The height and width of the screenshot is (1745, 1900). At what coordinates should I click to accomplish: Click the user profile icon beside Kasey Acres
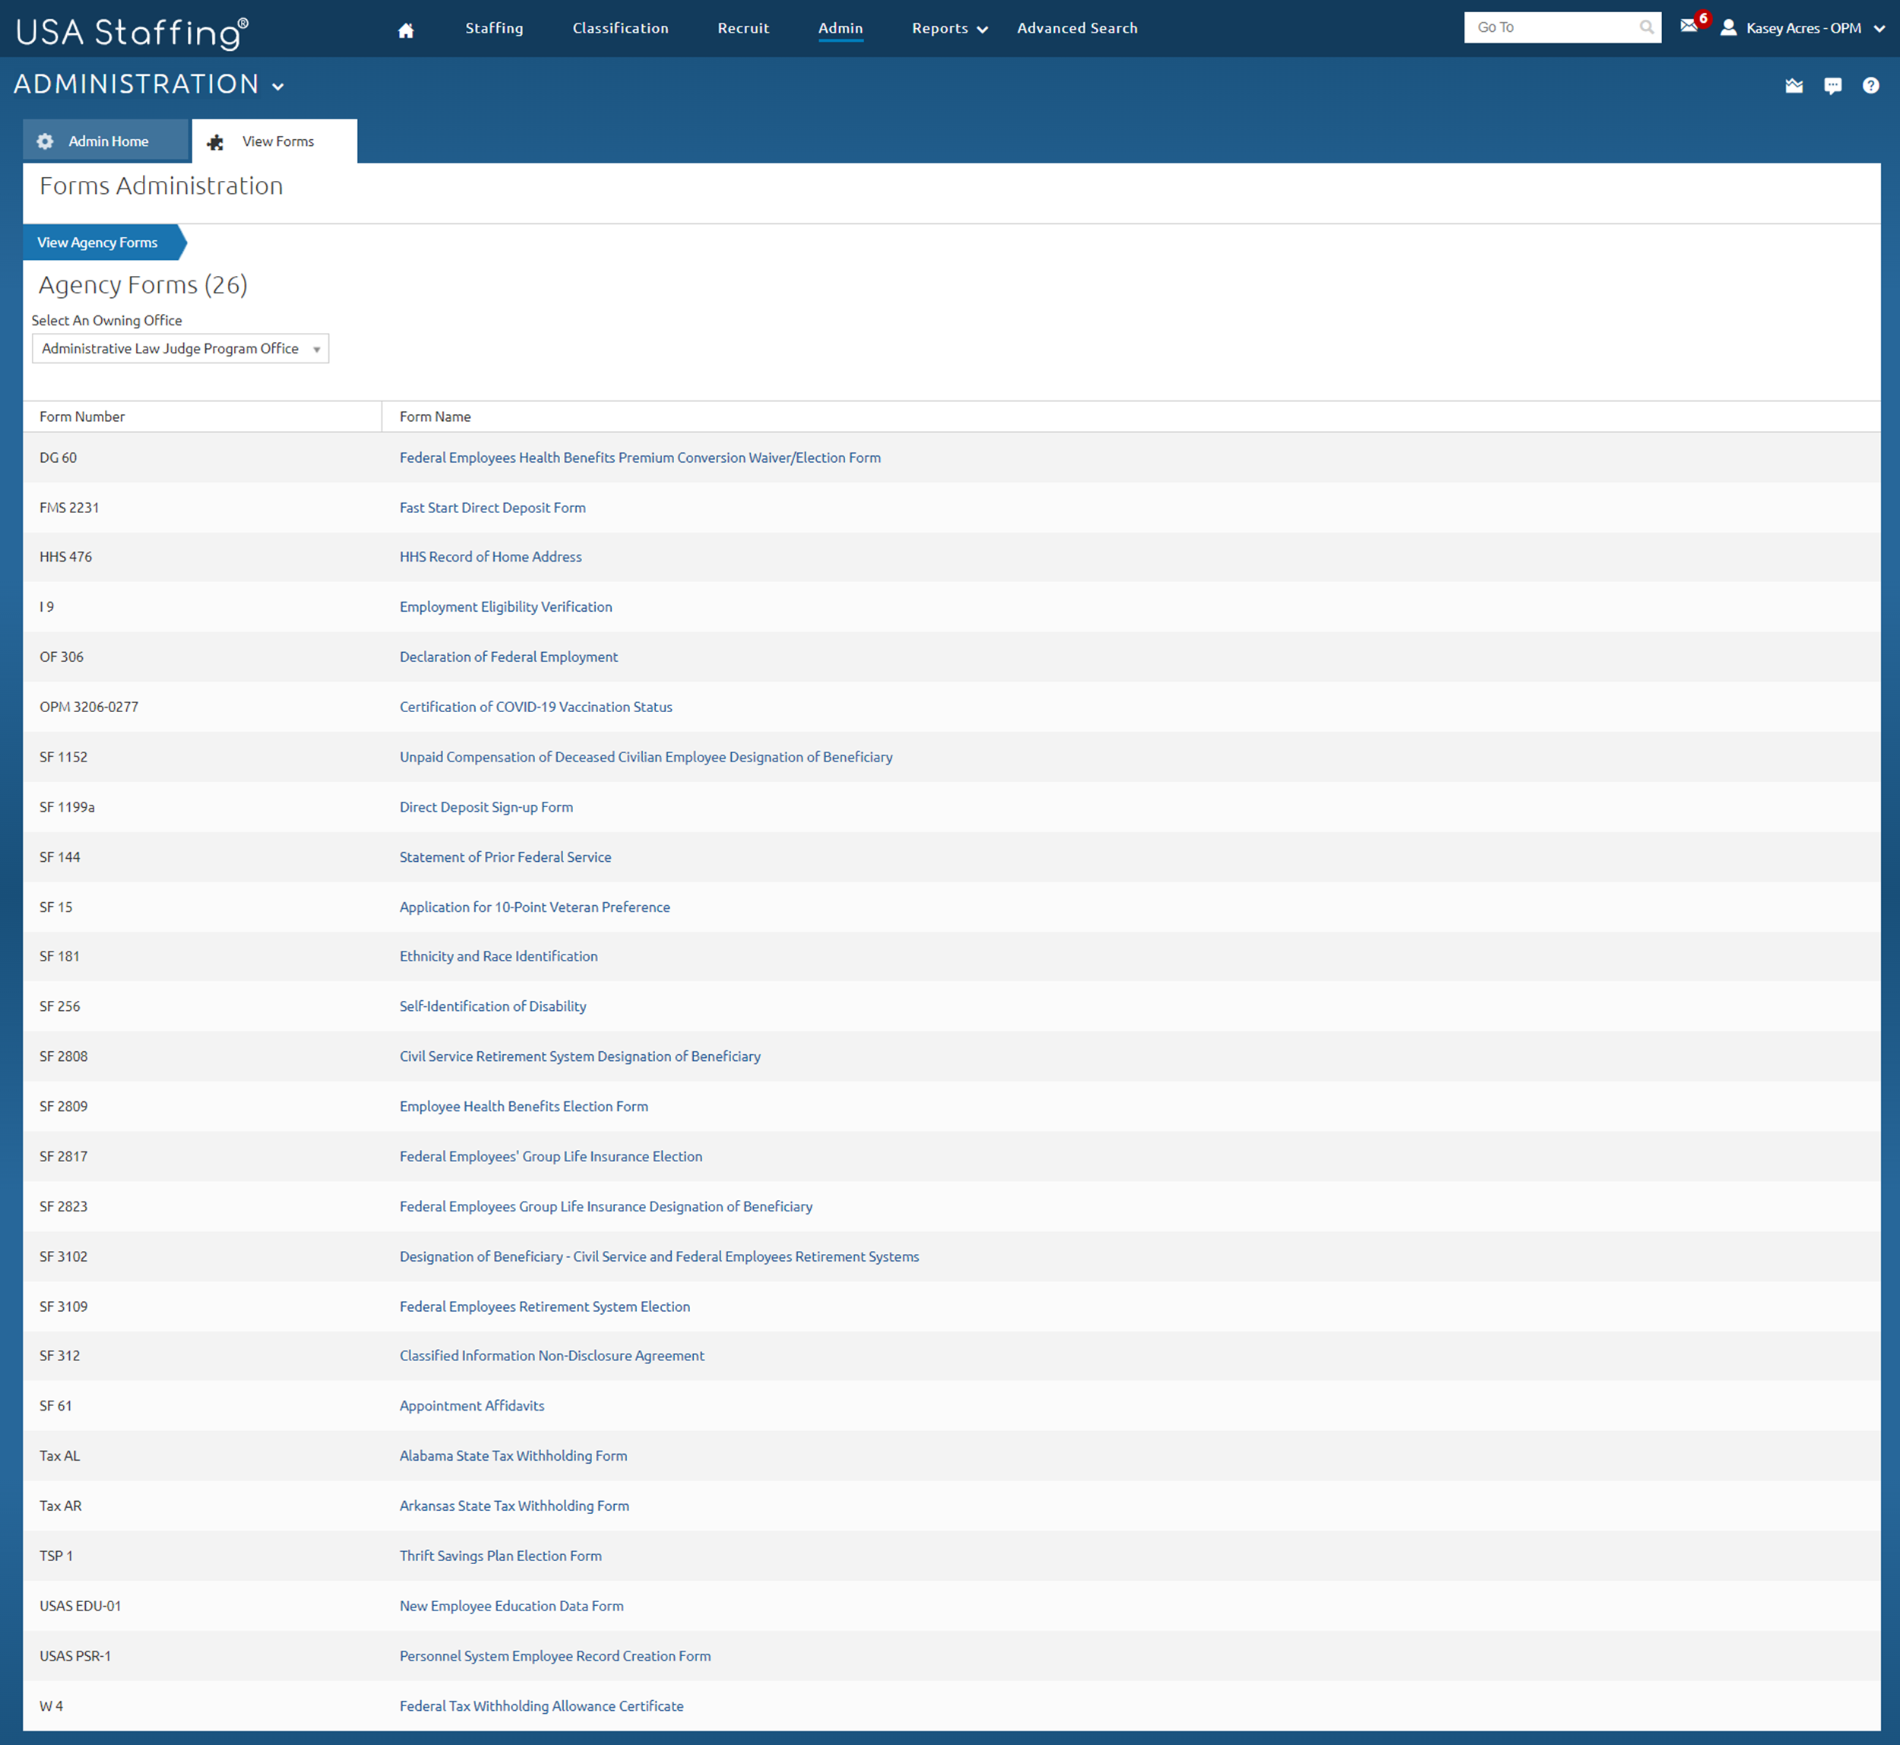click(1729, 28)
